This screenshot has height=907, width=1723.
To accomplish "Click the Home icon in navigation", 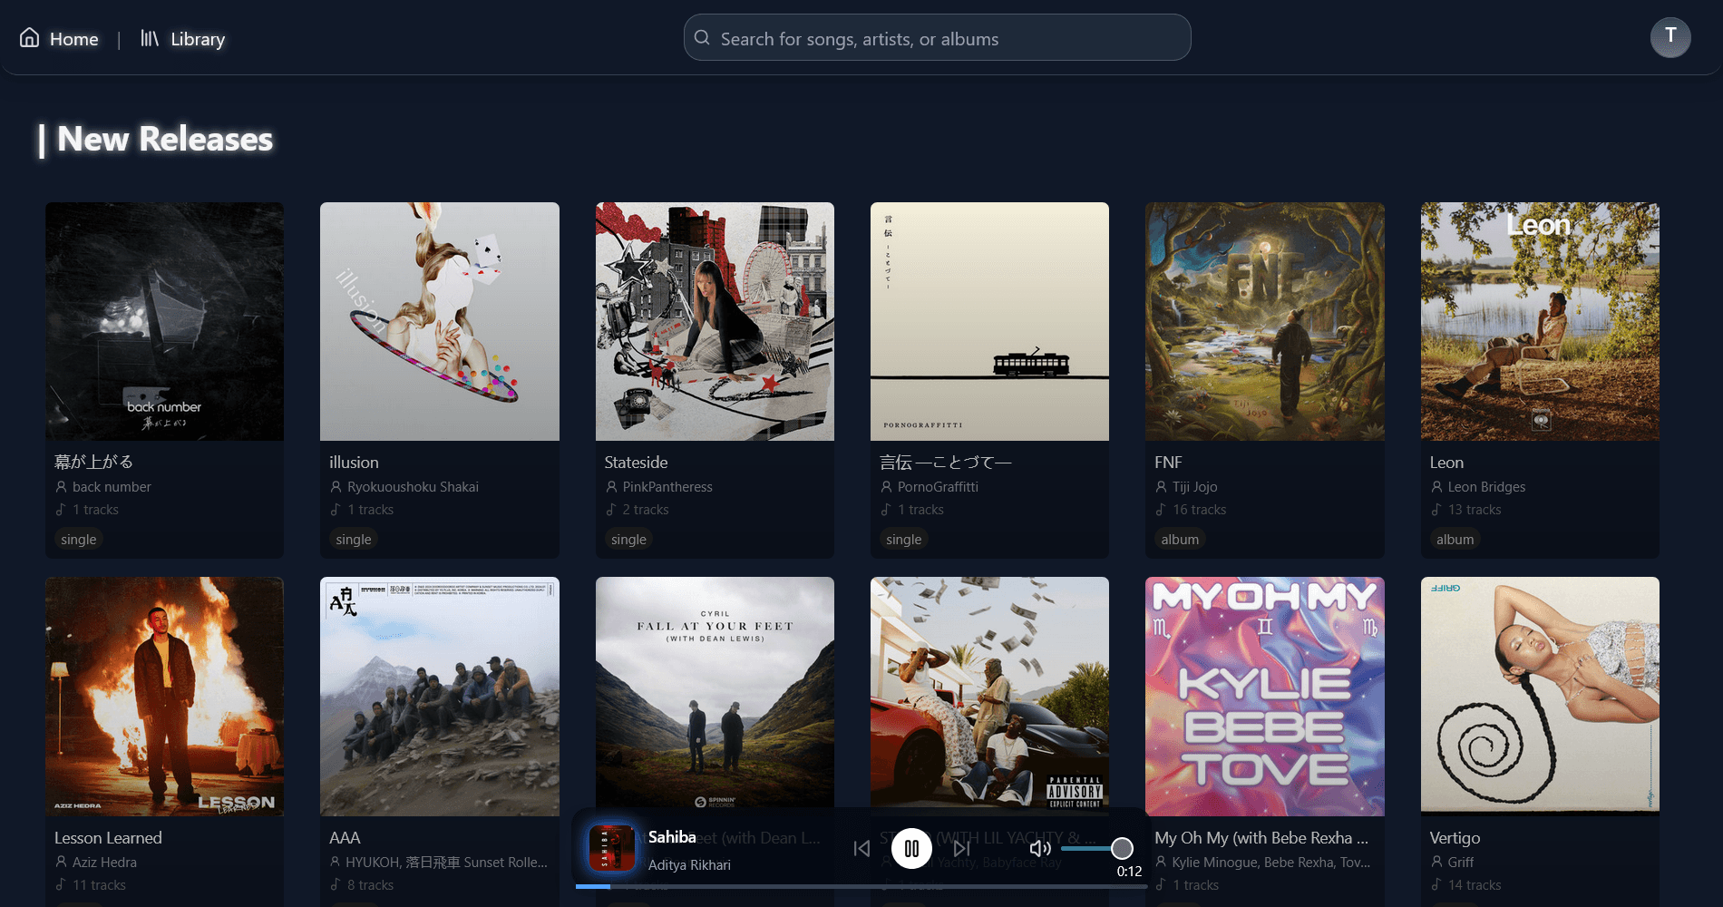I will 30,38.
